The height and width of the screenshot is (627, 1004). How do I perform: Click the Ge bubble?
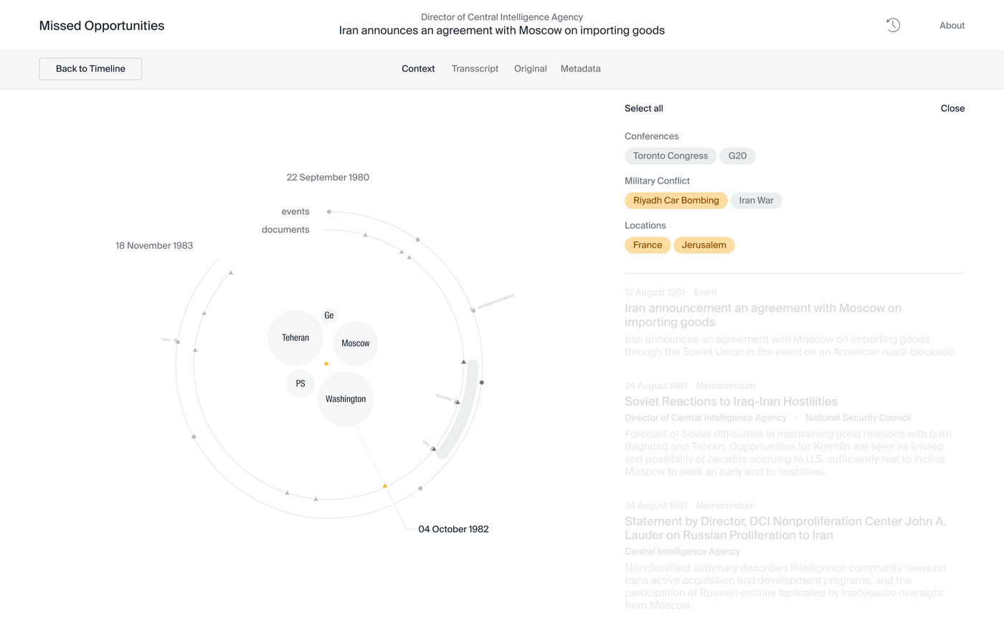329,315
